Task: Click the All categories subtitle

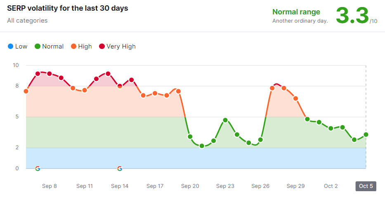Action: tap(27, 21)
